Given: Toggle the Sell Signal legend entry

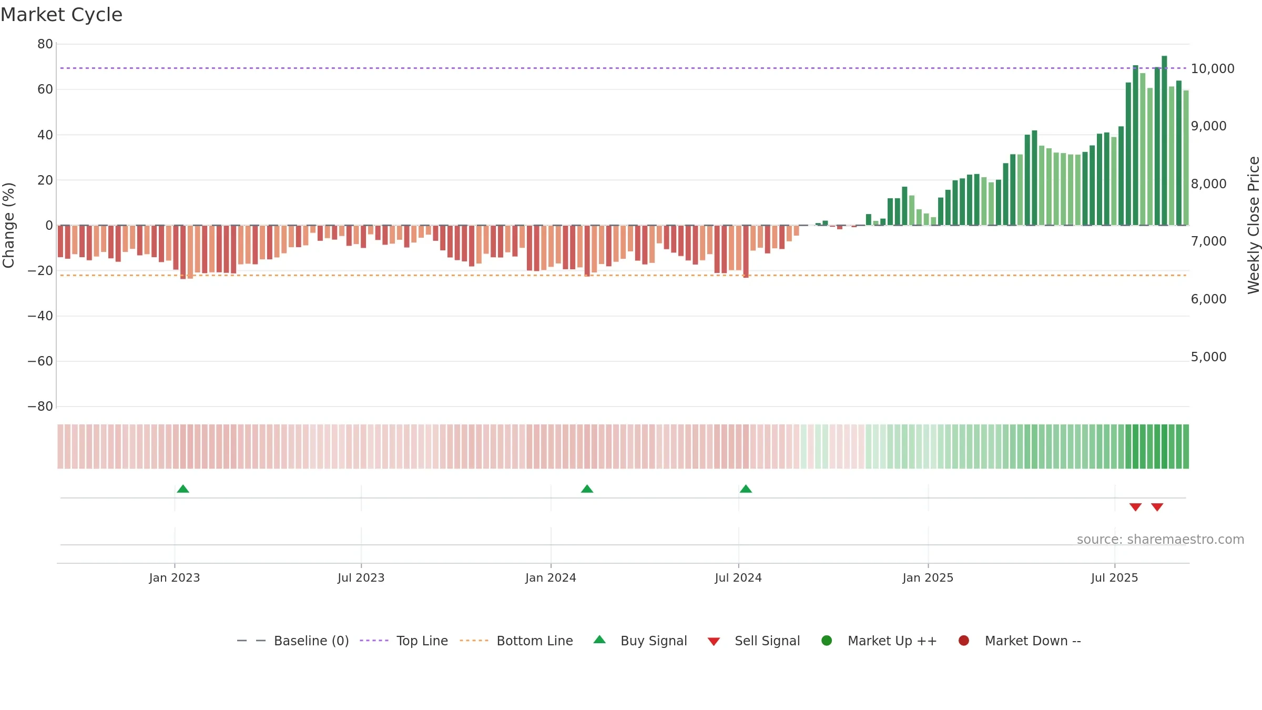Looking at the screenshot, I should 754,641.
